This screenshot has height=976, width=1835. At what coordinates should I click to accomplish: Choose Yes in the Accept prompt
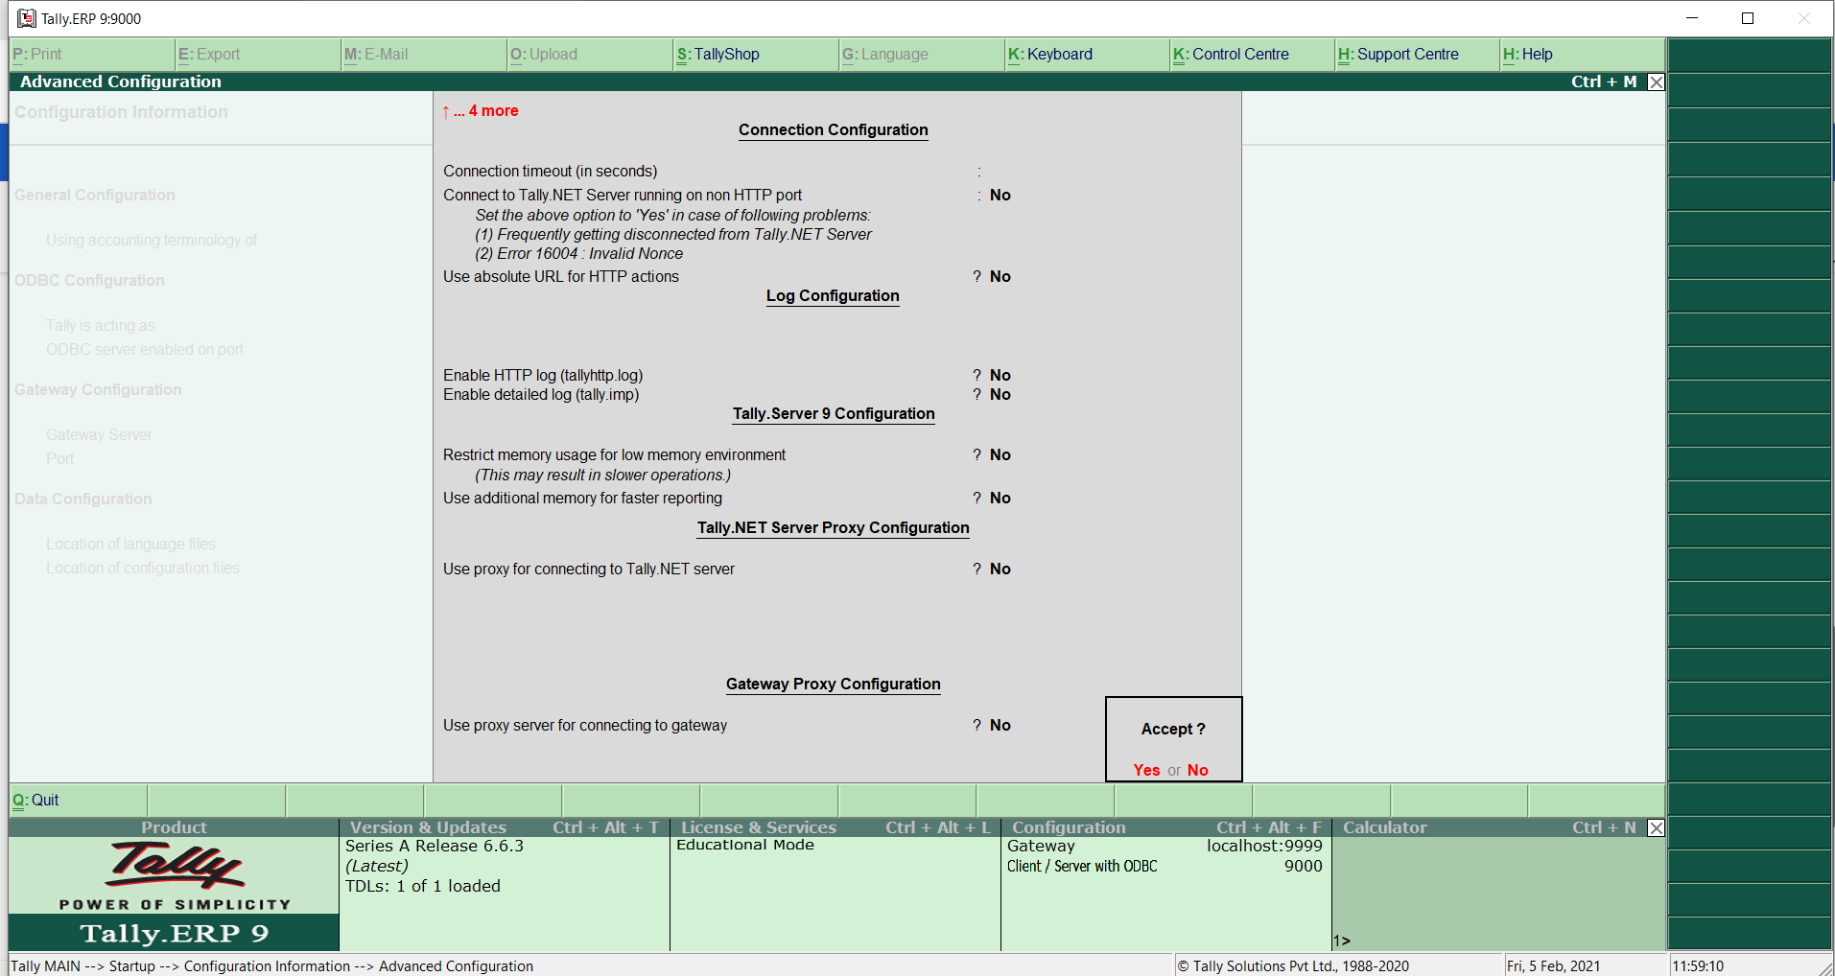1146,770
